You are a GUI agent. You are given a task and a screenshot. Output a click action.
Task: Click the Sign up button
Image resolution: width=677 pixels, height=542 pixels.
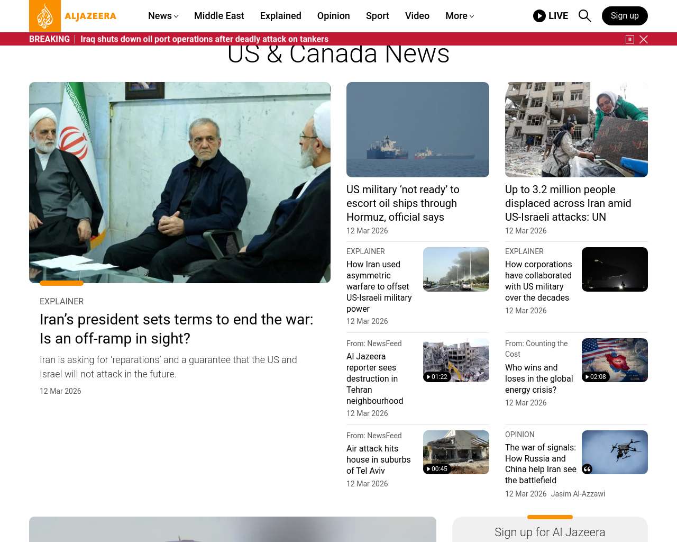[625, 16]
